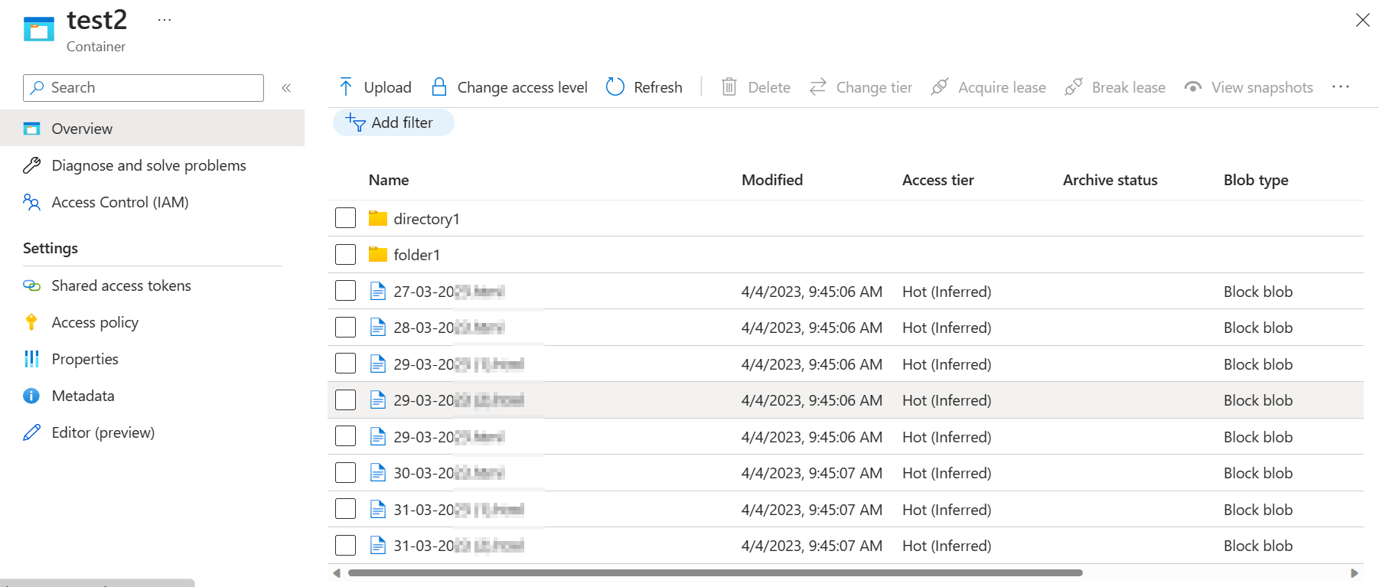Click the View snapshots eye icon
The image size is (1379, 587).
[1193, 87]
